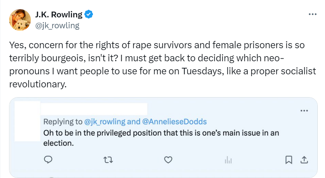Open view analytics bar chart icon
Image resolution: width=325 pixels, height=178 pixels.
(x=228, y=160)
